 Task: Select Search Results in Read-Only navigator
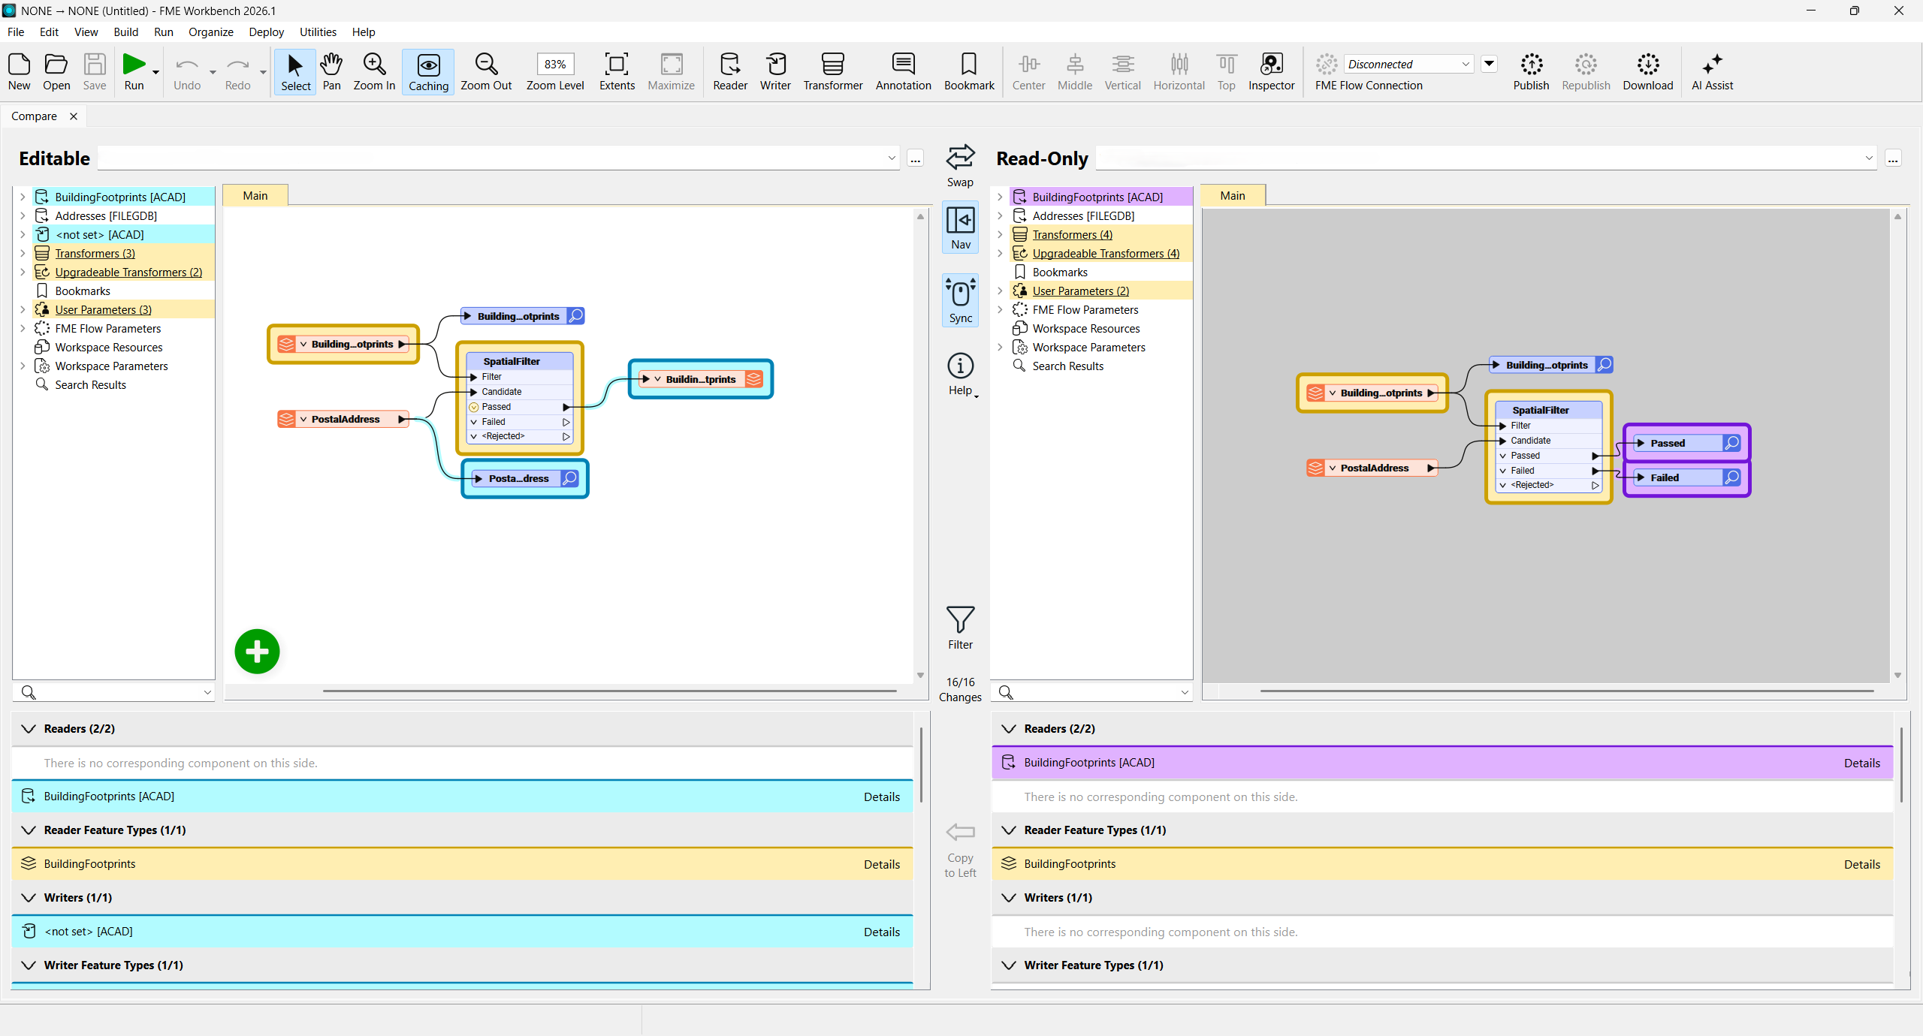[1067, 366]
